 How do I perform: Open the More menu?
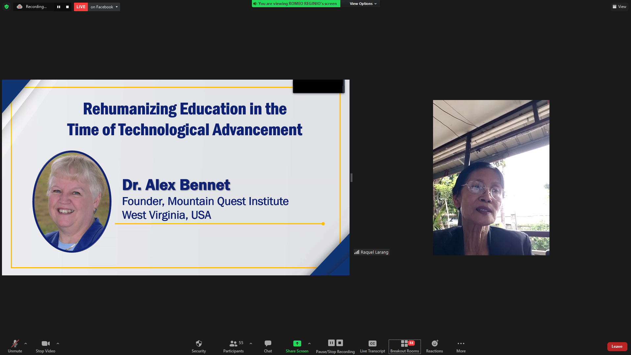click(461, 343)
